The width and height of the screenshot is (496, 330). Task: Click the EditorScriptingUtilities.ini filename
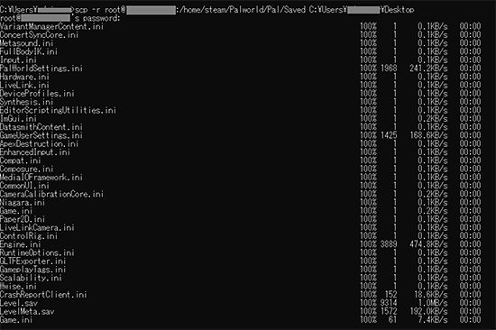(59, 110)
